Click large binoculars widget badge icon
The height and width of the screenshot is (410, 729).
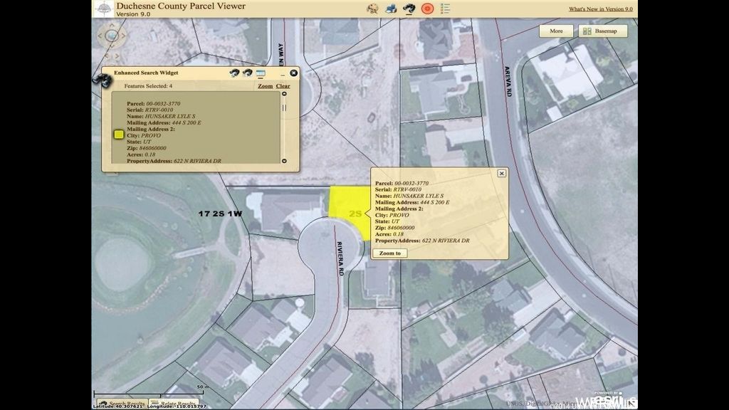coord(103,80)
